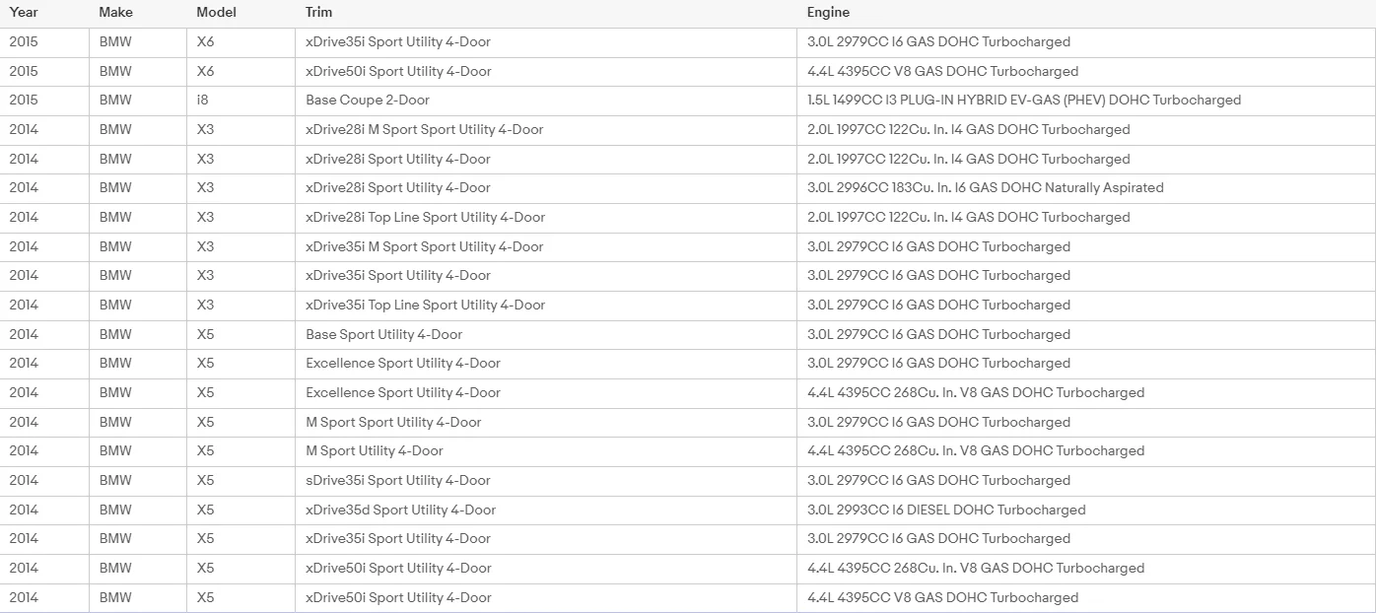Screen dimensions: 1376x613
Task: Click the Model column header
Action: (216, 13)
